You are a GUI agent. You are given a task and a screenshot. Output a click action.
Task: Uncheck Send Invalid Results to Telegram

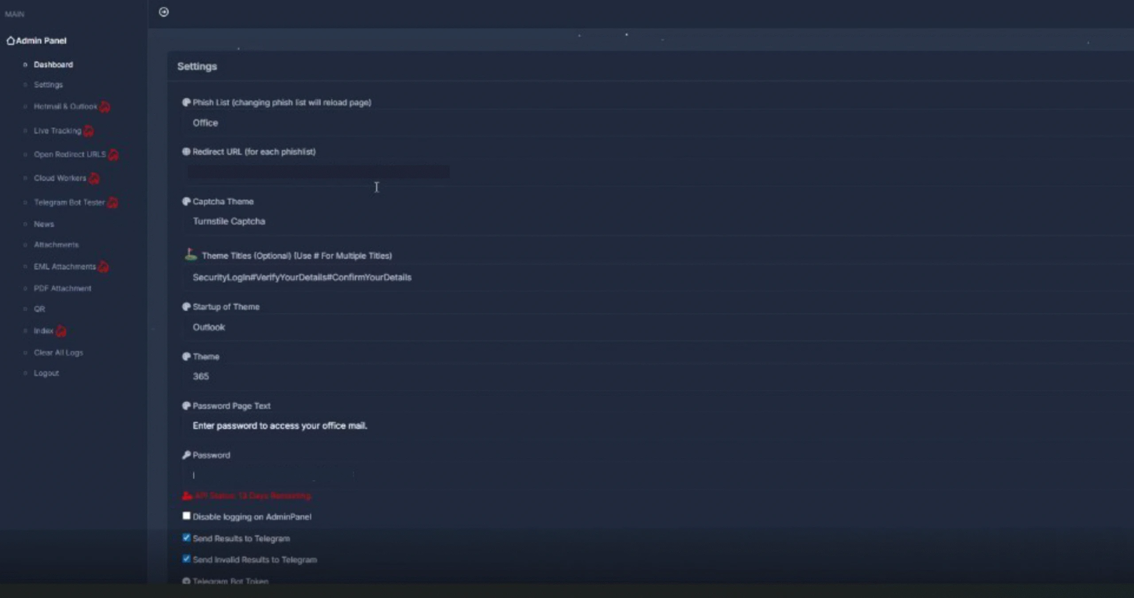186,559
